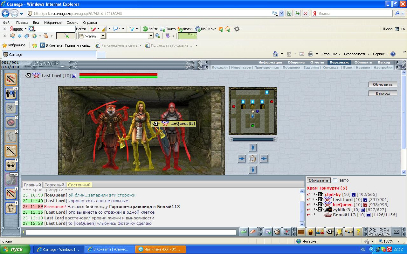Click the IceQueen name in player list
The image size is (407, 254).
coord(343,204)
